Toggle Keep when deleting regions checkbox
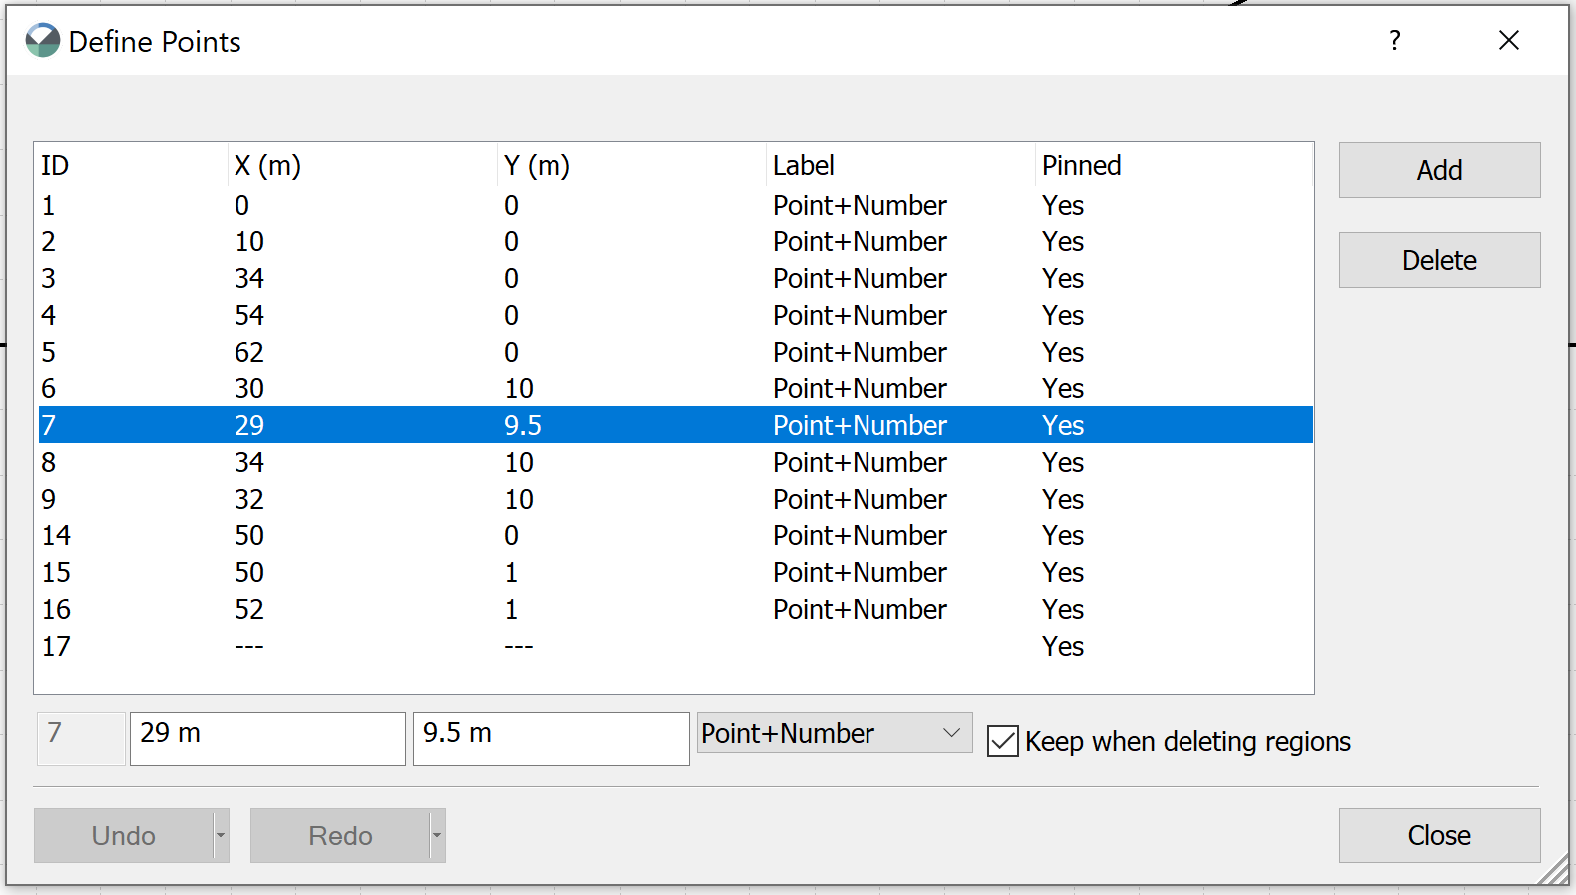This screenshot has width=1576, height=895. pos(1003,741)
